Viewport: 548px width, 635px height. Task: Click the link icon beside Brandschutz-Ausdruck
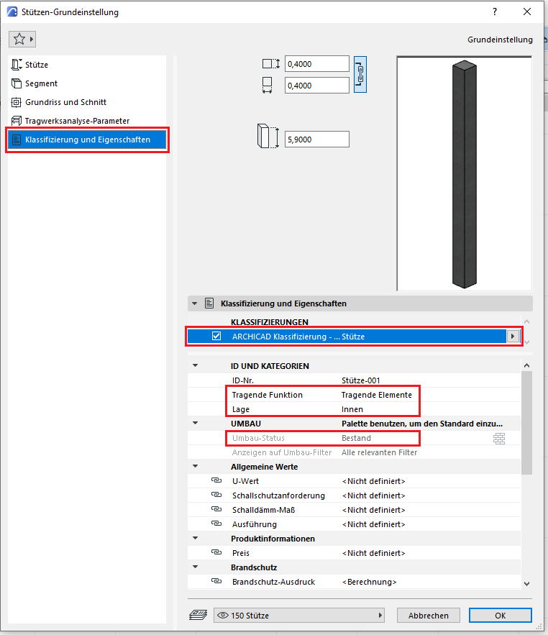[215, 582]
